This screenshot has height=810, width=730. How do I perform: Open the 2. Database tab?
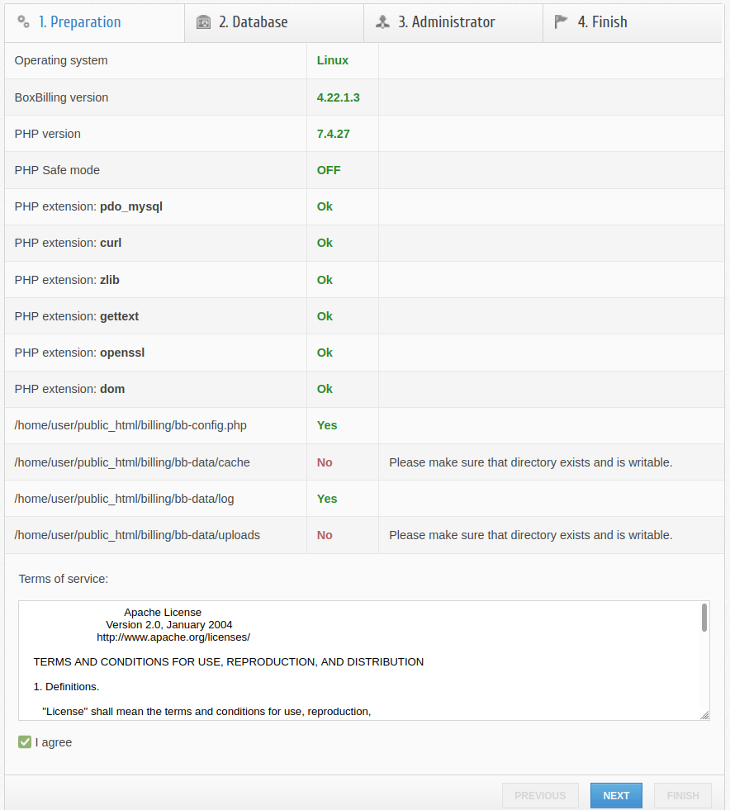pos(254,22)
